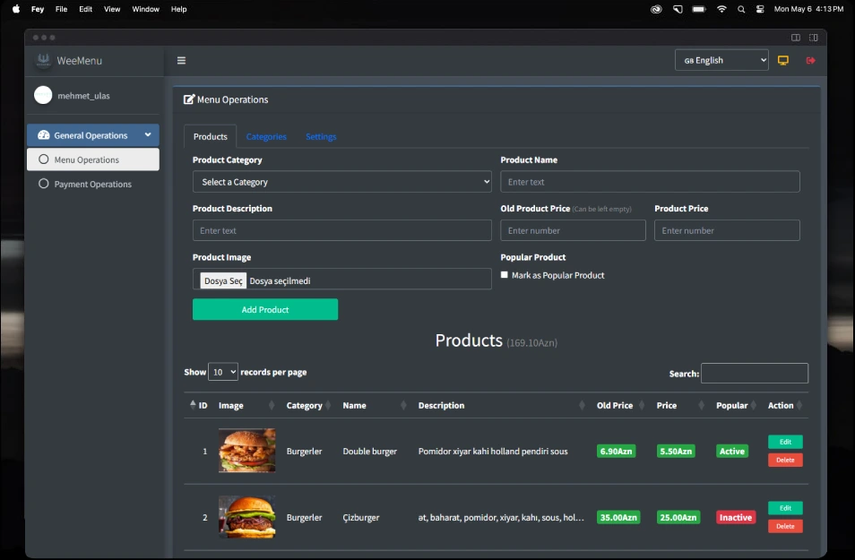855x560 pixels.
Task: Open the File menu
Action: (61, 9)
